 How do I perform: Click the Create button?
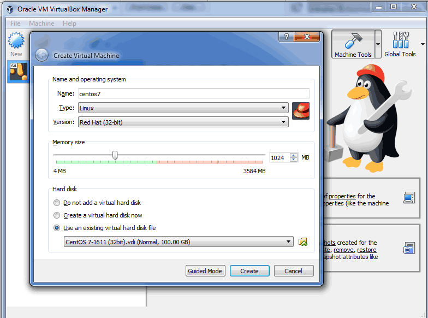[x=249, y=271]
